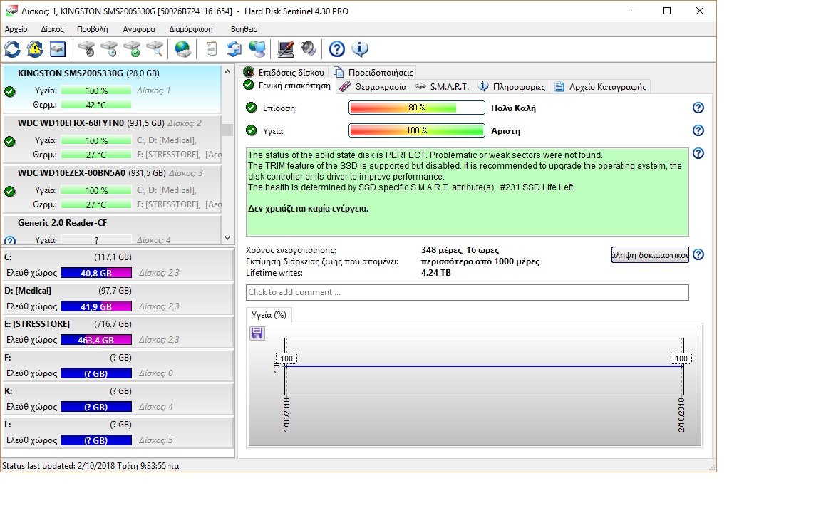Click the disk with magnifier icon
The image size is (821, 513).
click(155, 49)
